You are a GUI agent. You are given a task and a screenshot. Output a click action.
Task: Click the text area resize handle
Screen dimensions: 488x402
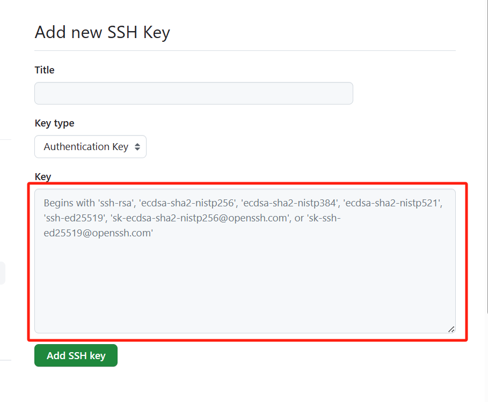(451, 329)
